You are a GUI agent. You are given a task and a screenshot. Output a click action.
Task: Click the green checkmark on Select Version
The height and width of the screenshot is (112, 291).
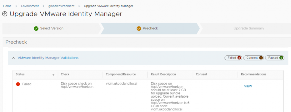coord(36,29)
